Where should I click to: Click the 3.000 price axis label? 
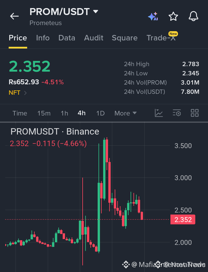(183, 178)
